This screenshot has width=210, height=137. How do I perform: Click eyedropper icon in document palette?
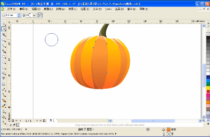(14, 125)
